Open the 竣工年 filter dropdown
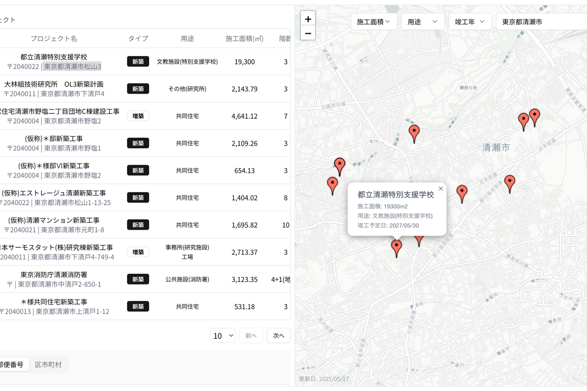 (x=470, y=22)
